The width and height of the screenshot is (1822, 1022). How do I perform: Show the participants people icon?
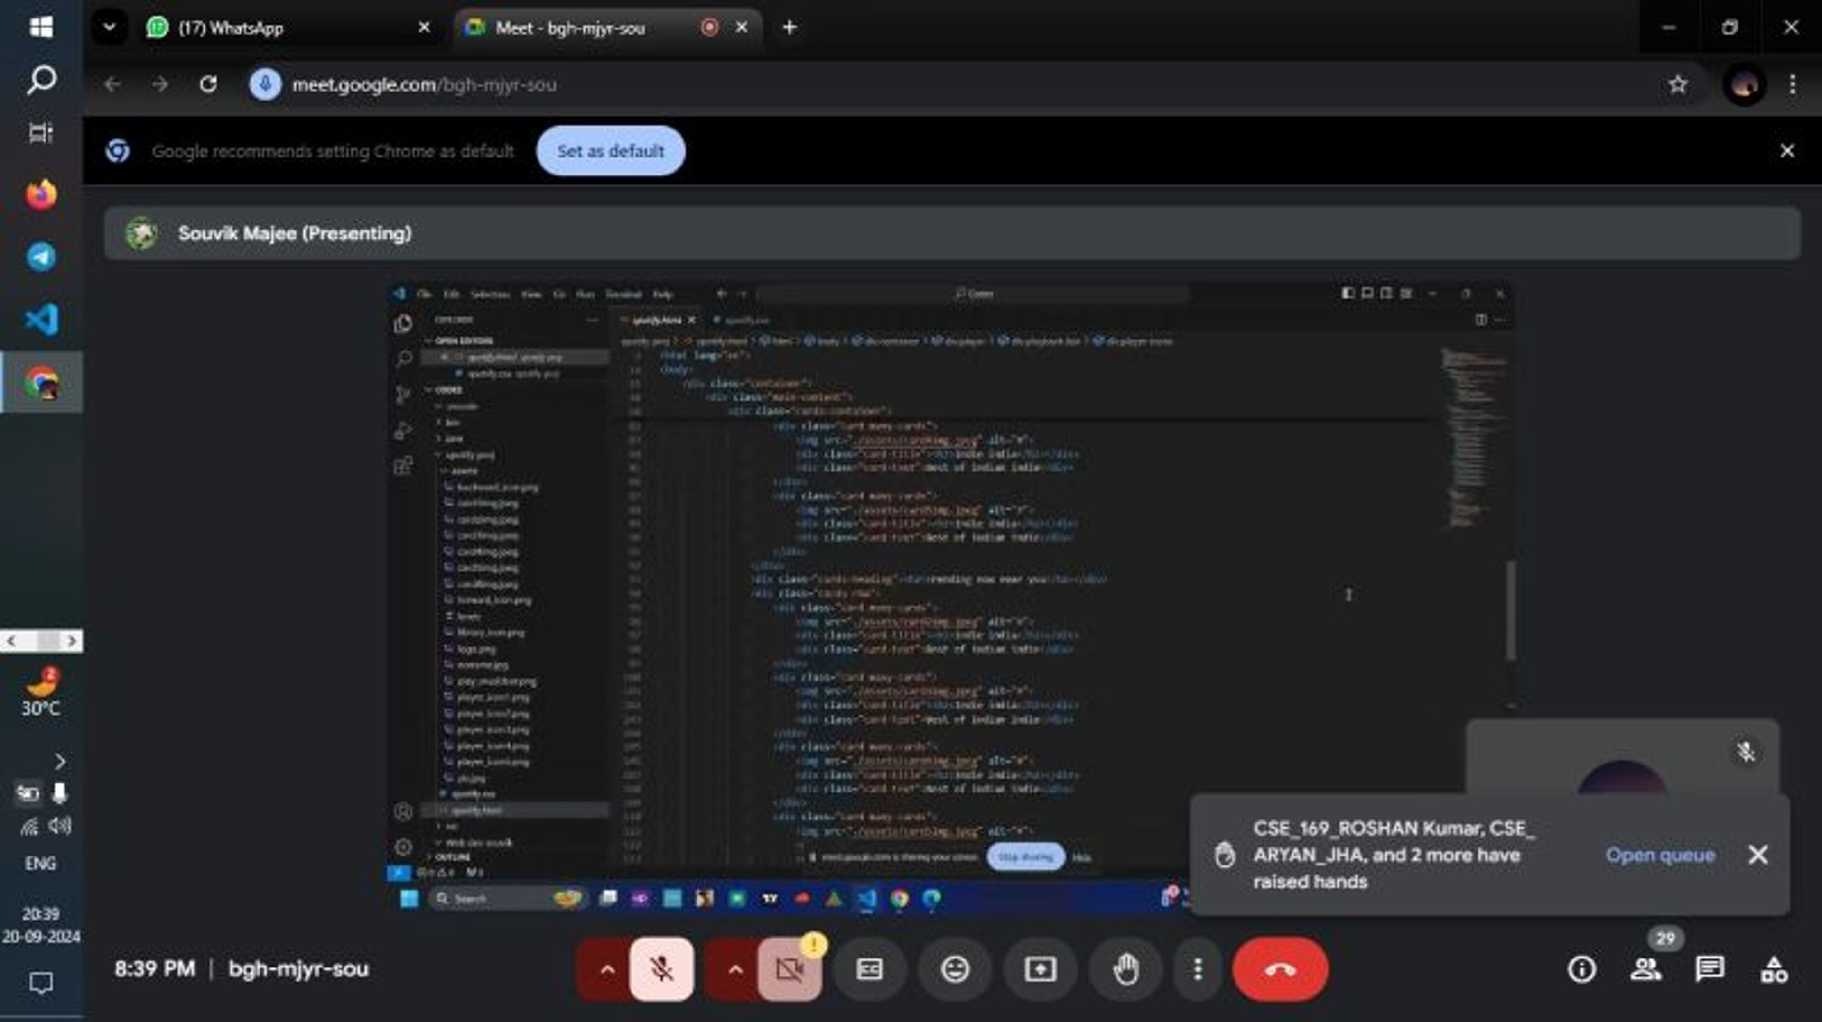pyautogui.click(x=1646, y=969)
